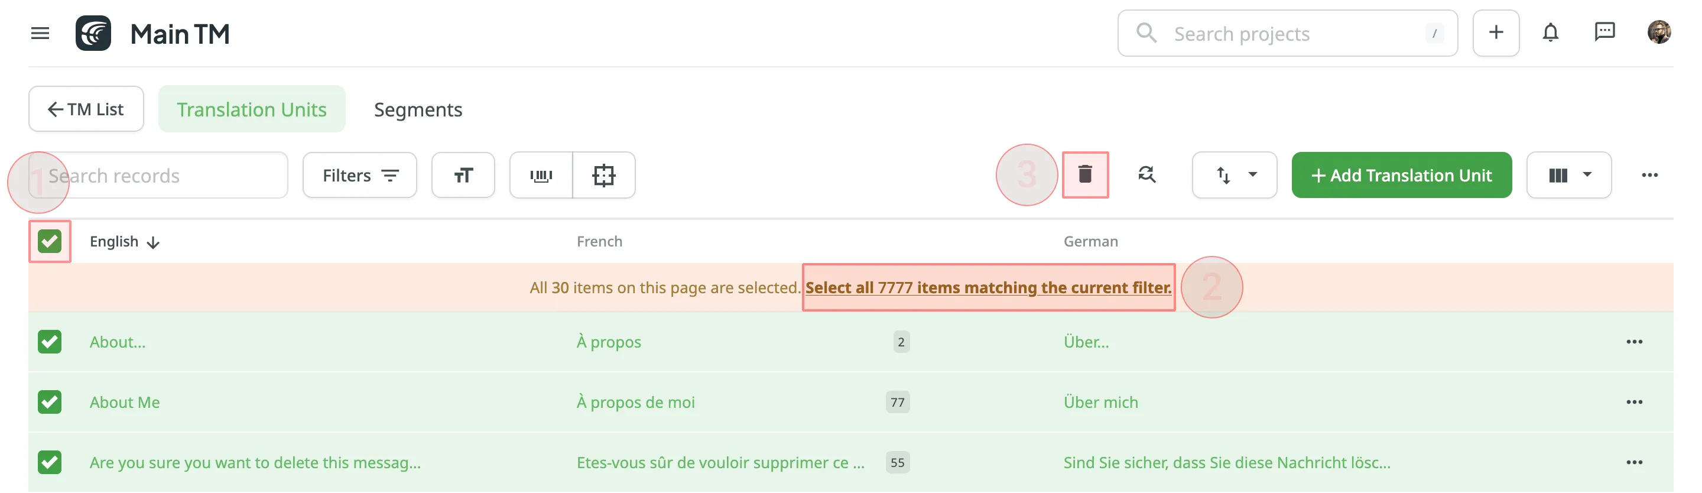Deselect the About Me row checkbox
The height and width of the screenshot is (493, 1702).
click(50, 402)
